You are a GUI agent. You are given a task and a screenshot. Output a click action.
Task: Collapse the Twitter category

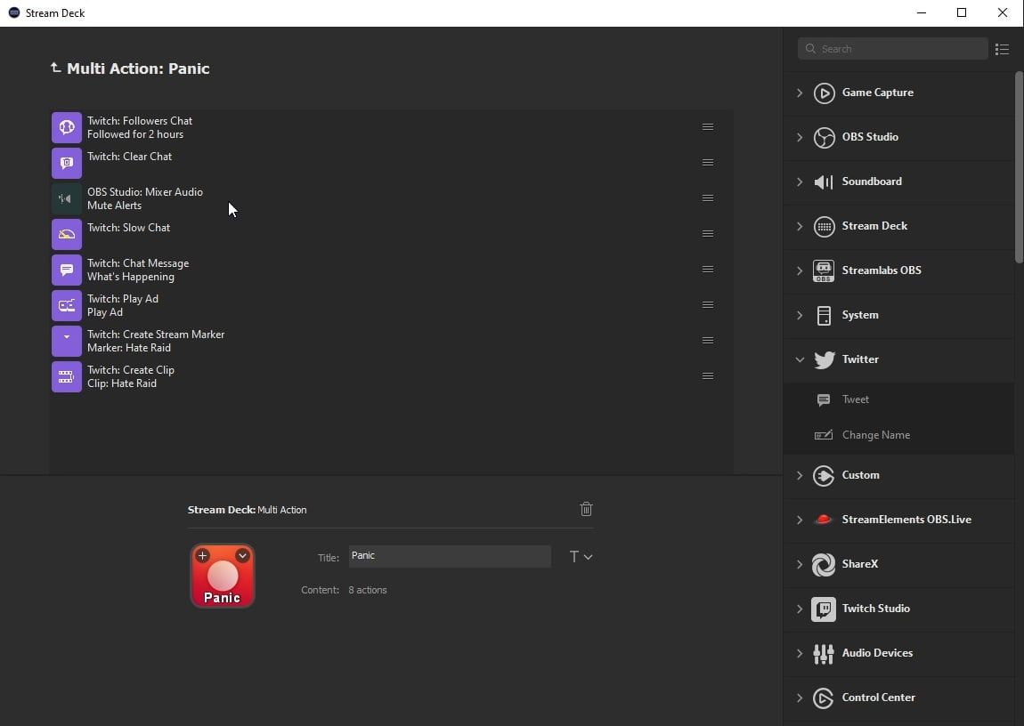[800, 359]
